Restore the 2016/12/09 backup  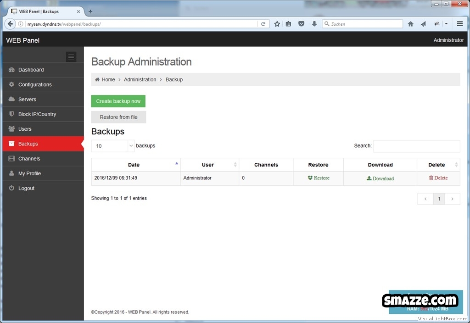tap(319, 178)
